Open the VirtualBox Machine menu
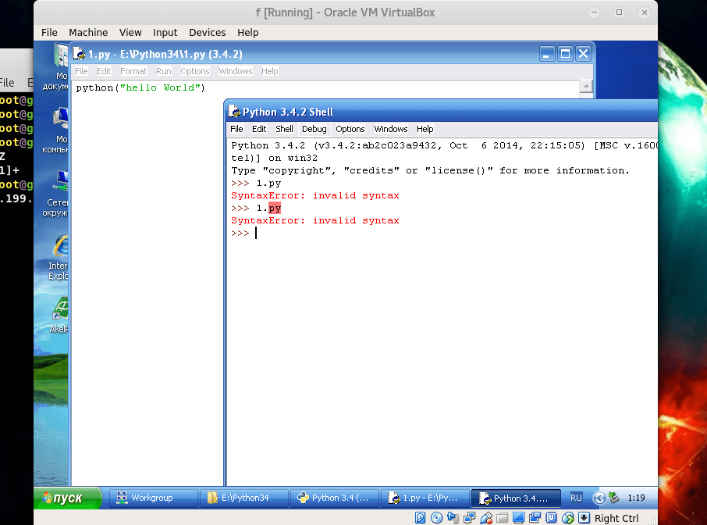The height and width of the screenshot is (525, 707). (x=88, y=32)
